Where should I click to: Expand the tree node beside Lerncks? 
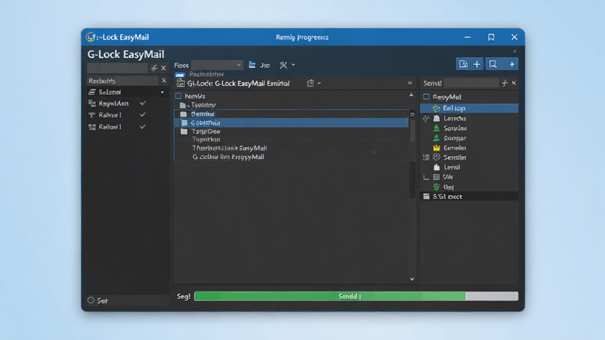[426, 118]
